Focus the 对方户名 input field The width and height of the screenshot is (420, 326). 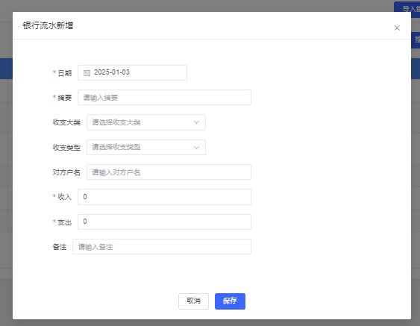(x=169, y=172)
